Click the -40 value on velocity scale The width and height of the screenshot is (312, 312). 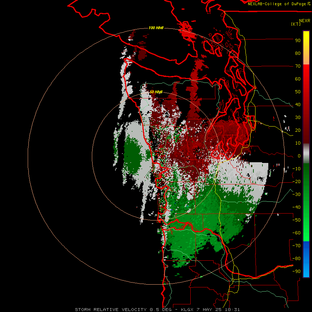296,207
